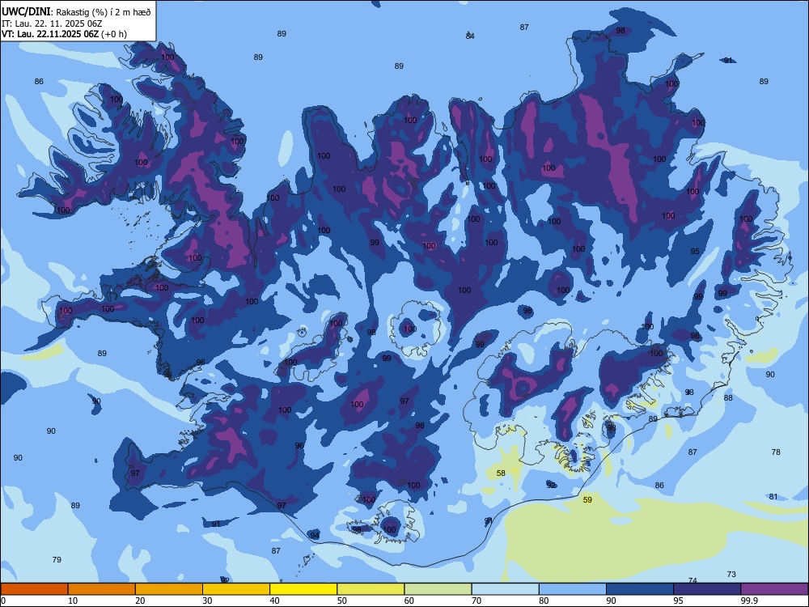Select the golden 30–40 legend swatch
Screen dimensions: 809x607
coord(236,589)
